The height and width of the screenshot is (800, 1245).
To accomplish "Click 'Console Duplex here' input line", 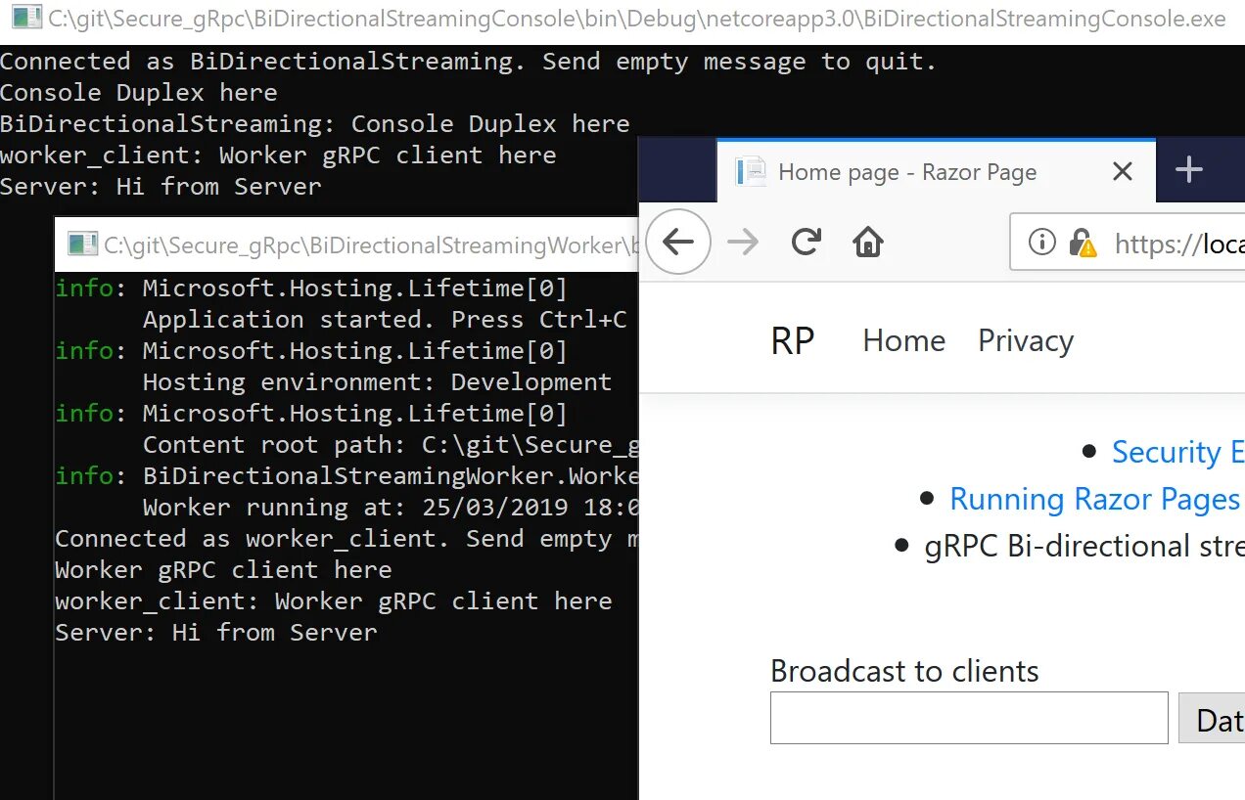I will click(x=139, y=93).
